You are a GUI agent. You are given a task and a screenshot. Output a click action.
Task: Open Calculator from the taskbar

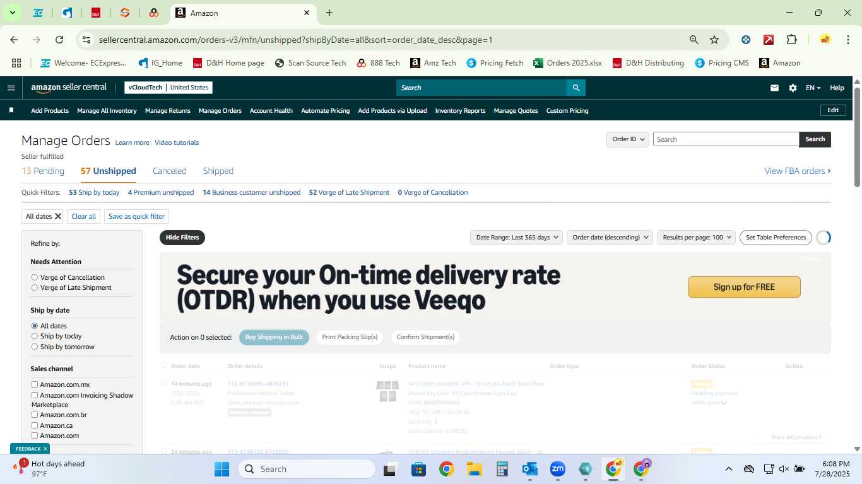coord(502,469)
